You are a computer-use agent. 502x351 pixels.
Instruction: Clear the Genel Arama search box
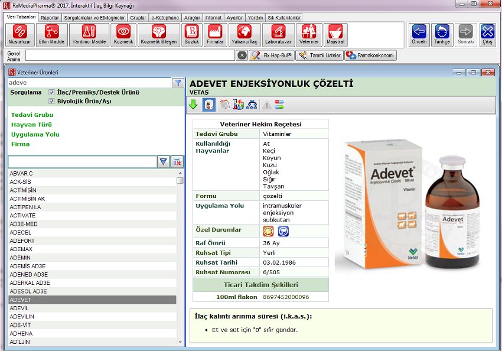pyautogui.click(x=242, y=56)
